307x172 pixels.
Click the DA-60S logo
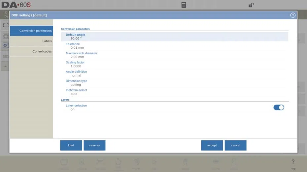pyautogui.click(x=16, y=5)
